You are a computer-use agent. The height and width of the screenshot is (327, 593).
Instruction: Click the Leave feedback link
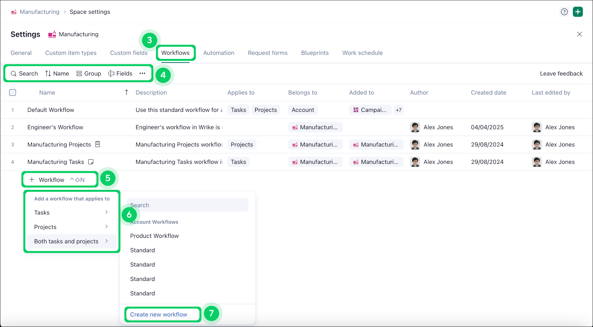[561, 73]
